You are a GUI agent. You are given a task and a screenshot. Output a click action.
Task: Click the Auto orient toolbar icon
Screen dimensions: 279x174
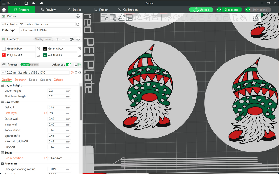pos(121,18)
